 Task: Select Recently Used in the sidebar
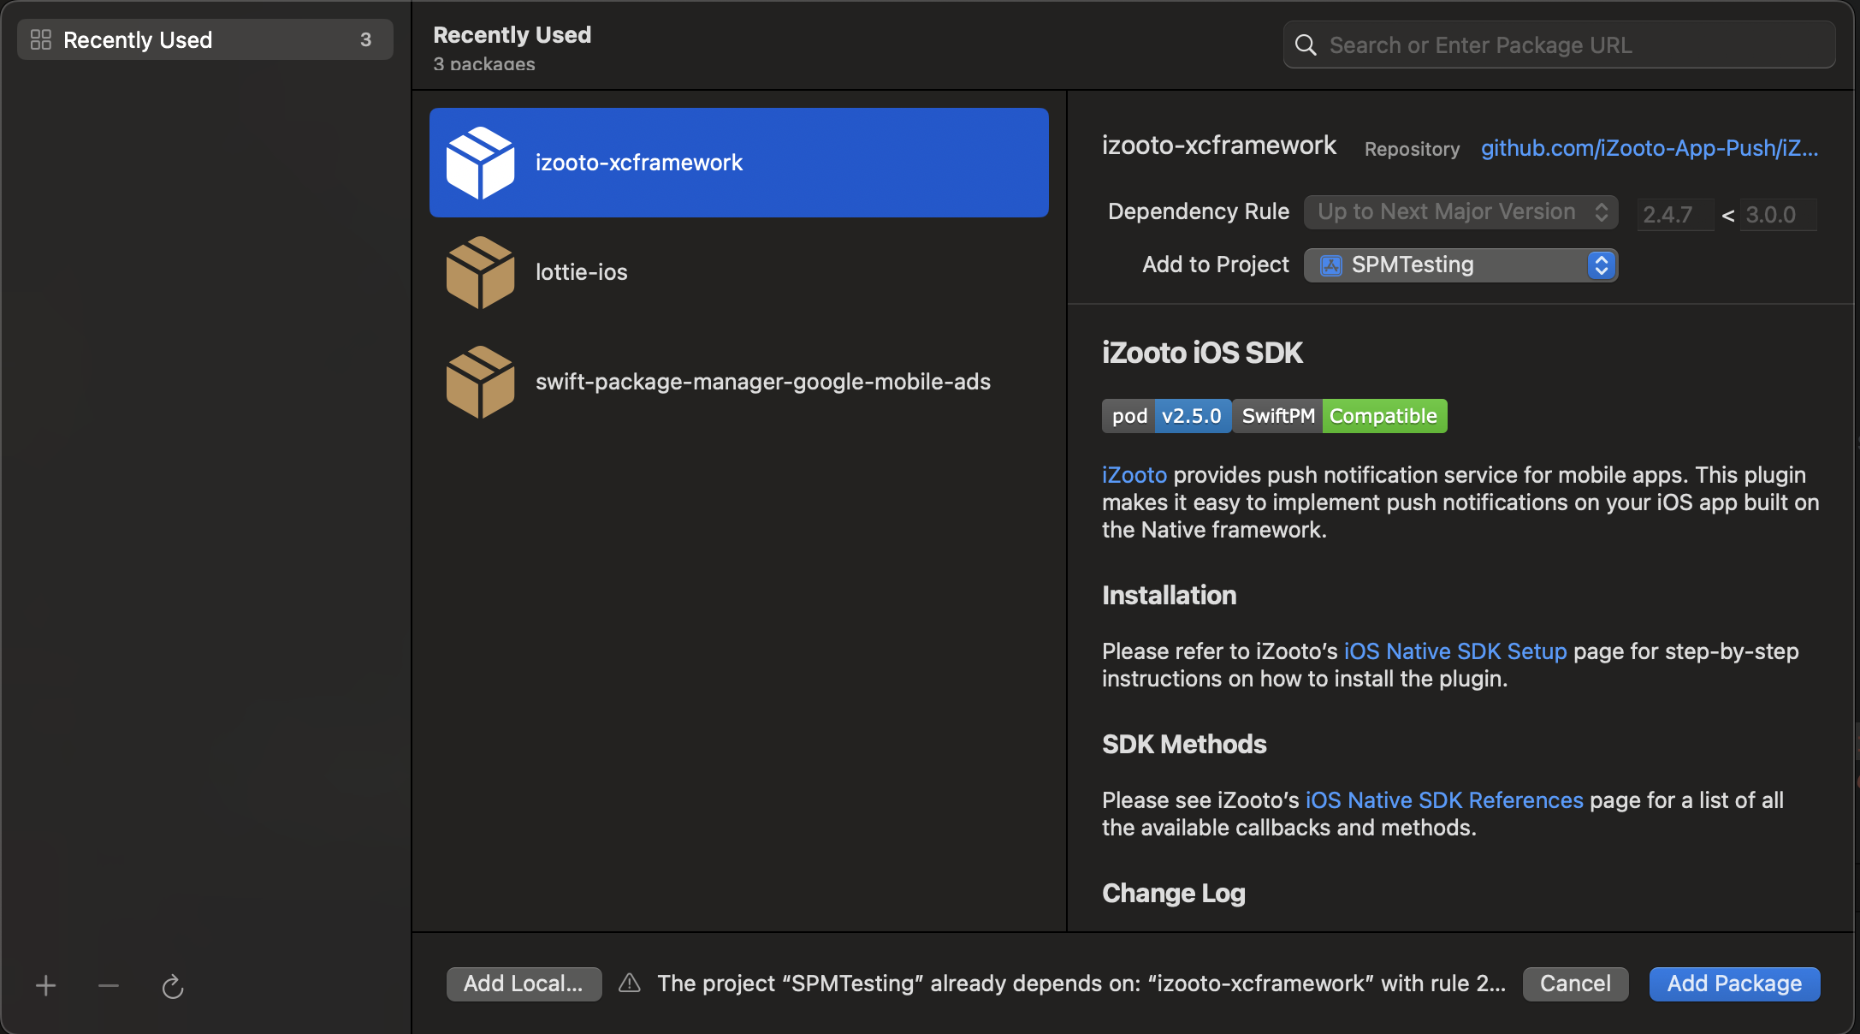[205, 40]
